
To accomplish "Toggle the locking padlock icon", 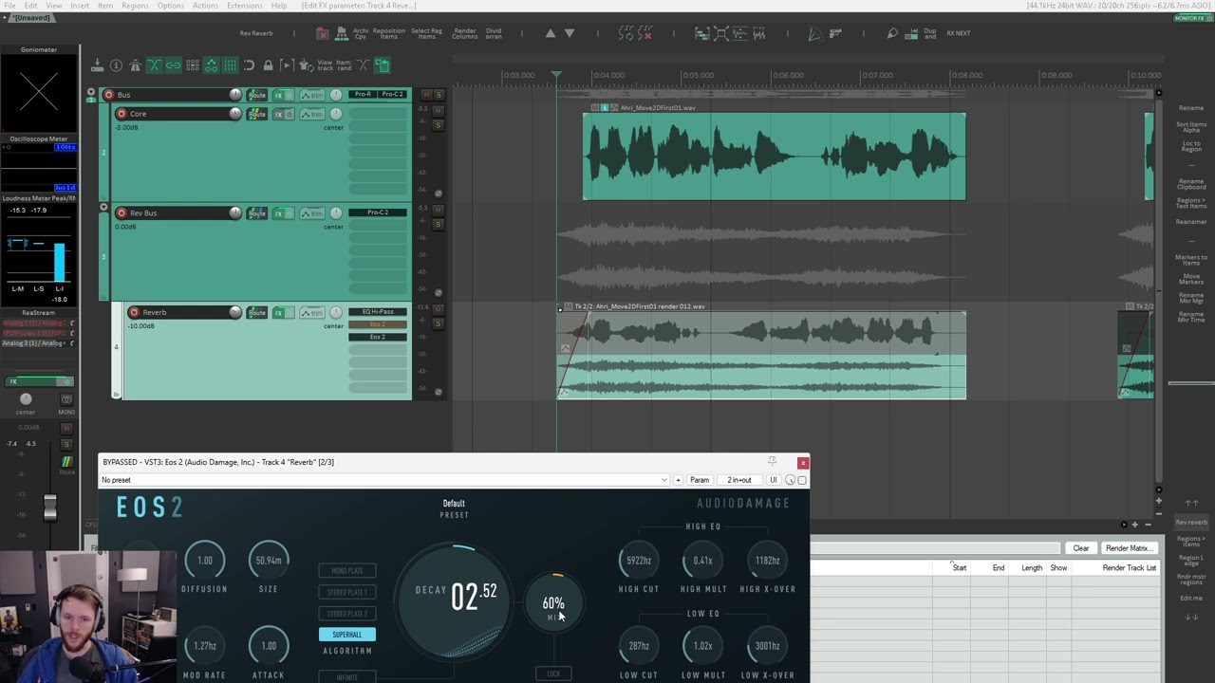I will (268, 65).
